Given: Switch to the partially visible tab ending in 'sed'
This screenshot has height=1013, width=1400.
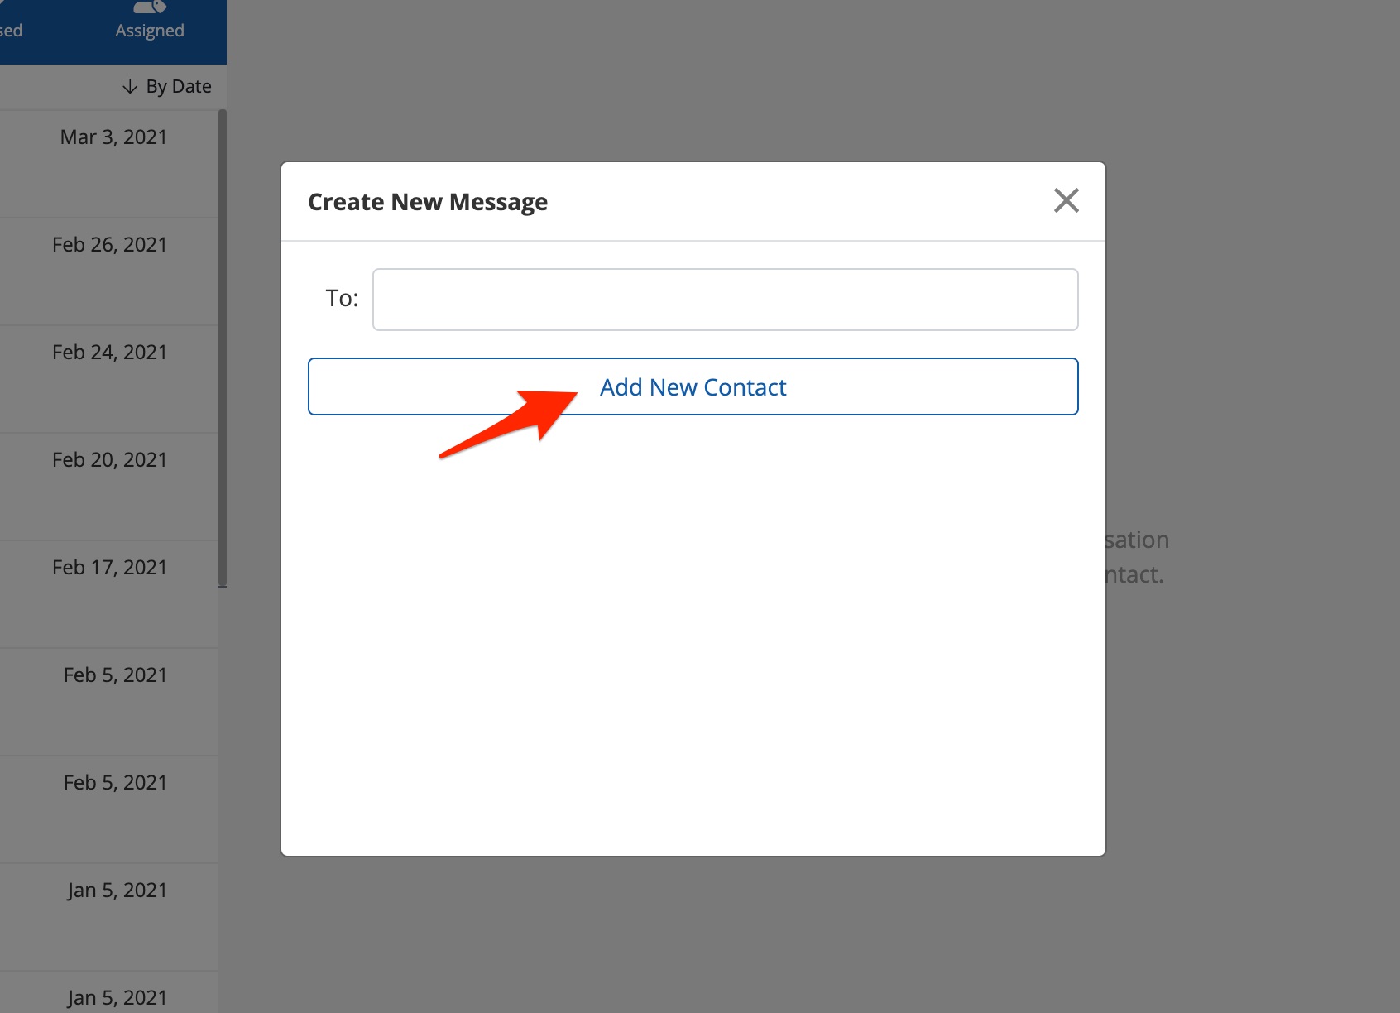Looking at the screenshot, I should click(x=11, y=31).
